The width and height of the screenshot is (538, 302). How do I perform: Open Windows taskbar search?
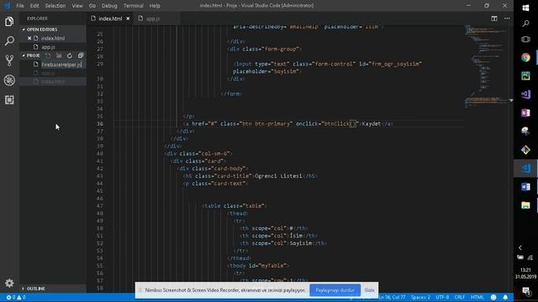525,23
